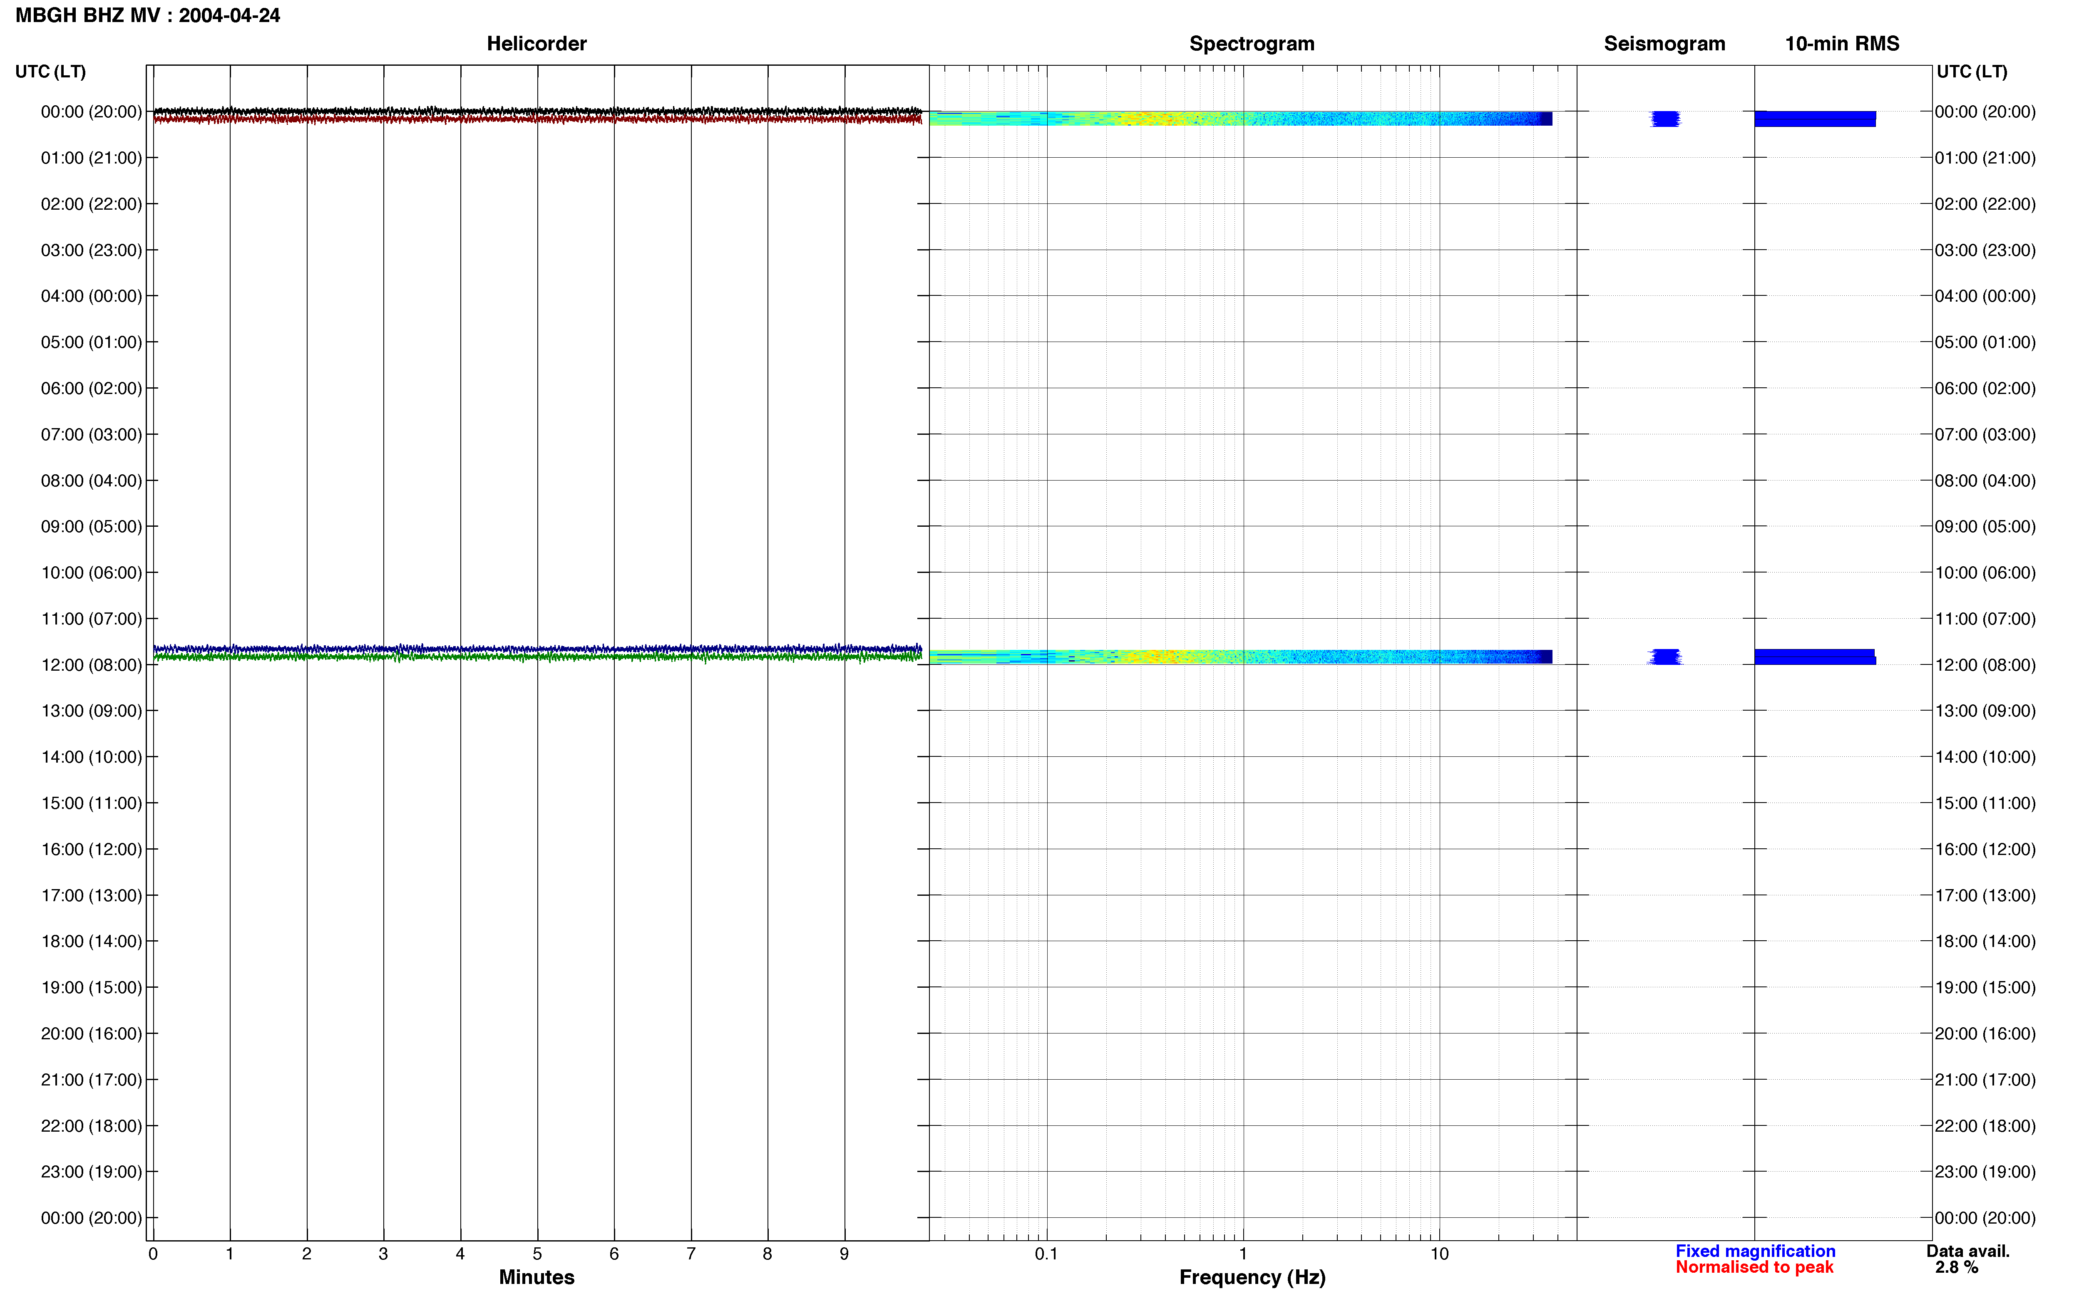Click the spectrogram band at the 00:00 row
The image size is (2089, 1306).
[x=1241, y=118]
